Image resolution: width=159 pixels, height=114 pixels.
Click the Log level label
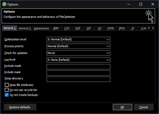coord(10,59)
